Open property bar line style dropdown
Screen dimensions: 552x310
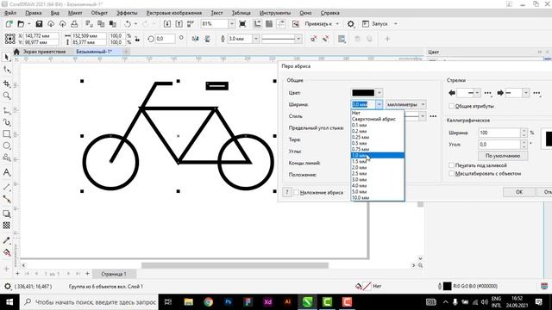tap(298, 39)
